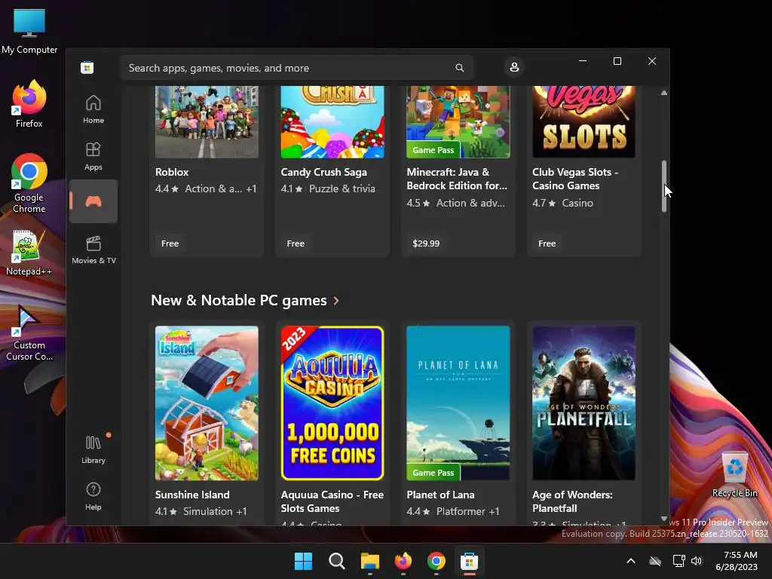Open the Library in Store sidebar
This screenshot has width=772, height=579.
coord(93,449)
